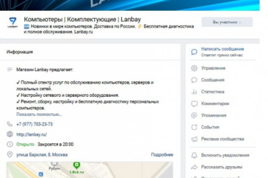This screenshot has height=178, width=268.
Task: Click the map preview thumbnail
Action: [90, 170]
